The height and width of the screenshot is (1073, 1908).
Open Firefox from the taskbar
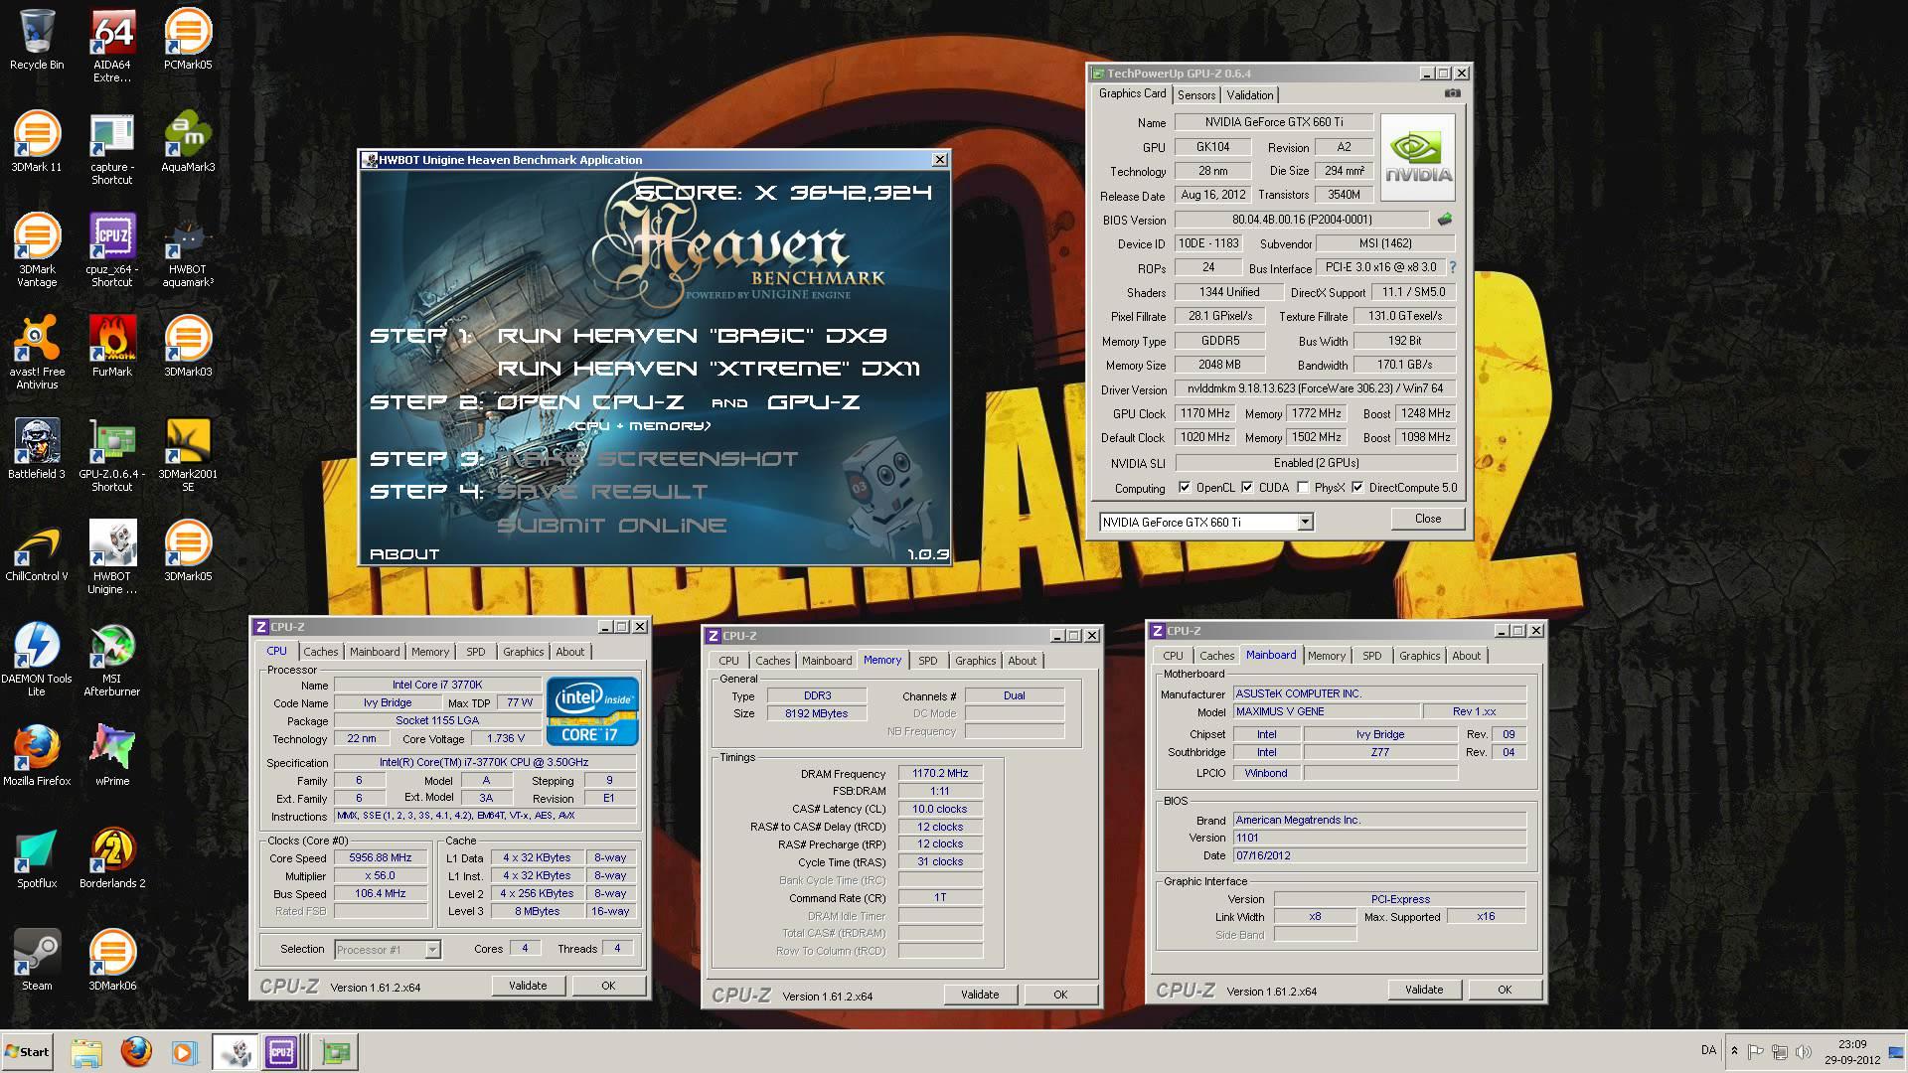pos(136,1052)
